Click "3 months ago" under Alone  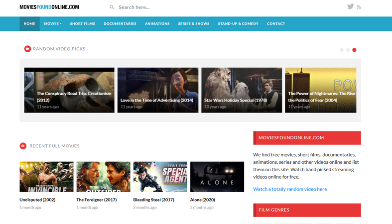pyautogui.click(x=202, y=208)
